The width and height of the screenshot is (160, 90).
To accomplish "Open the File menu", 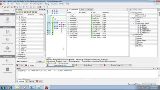I will click(x=4, y=4).
